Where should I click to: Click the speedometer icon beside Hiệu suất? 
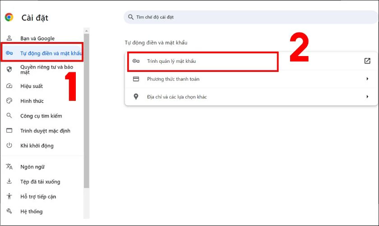[9, 86]
